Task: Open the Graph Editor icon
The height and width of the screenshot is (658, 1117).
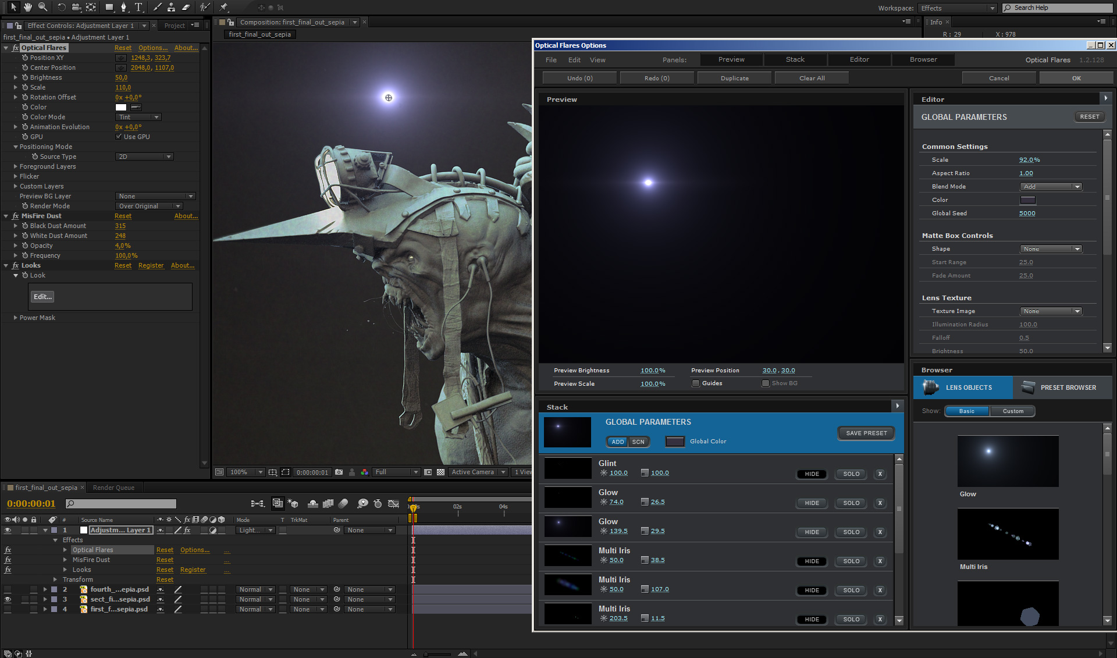Action: 394,503
